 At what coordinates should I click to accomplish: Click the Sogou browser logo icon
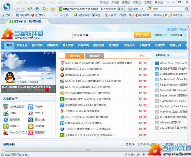point(7,7)
